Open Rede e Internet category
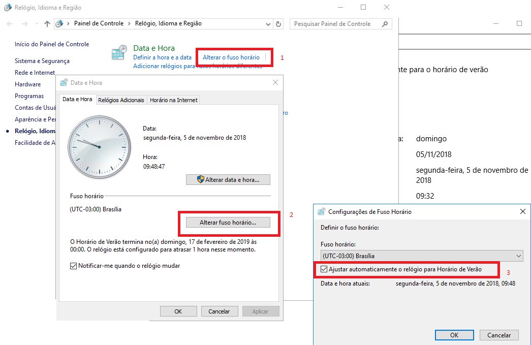This screenshot has width=531, height=345. click(x=35, y=73)
